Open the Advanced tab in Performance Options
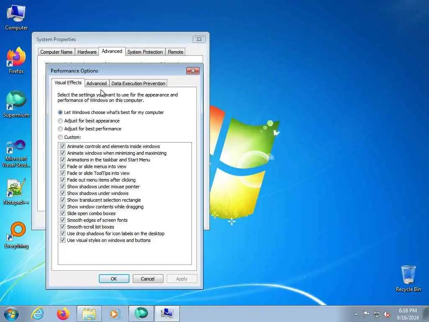Viewport: 429px width, 322px height. click(97, 83)
